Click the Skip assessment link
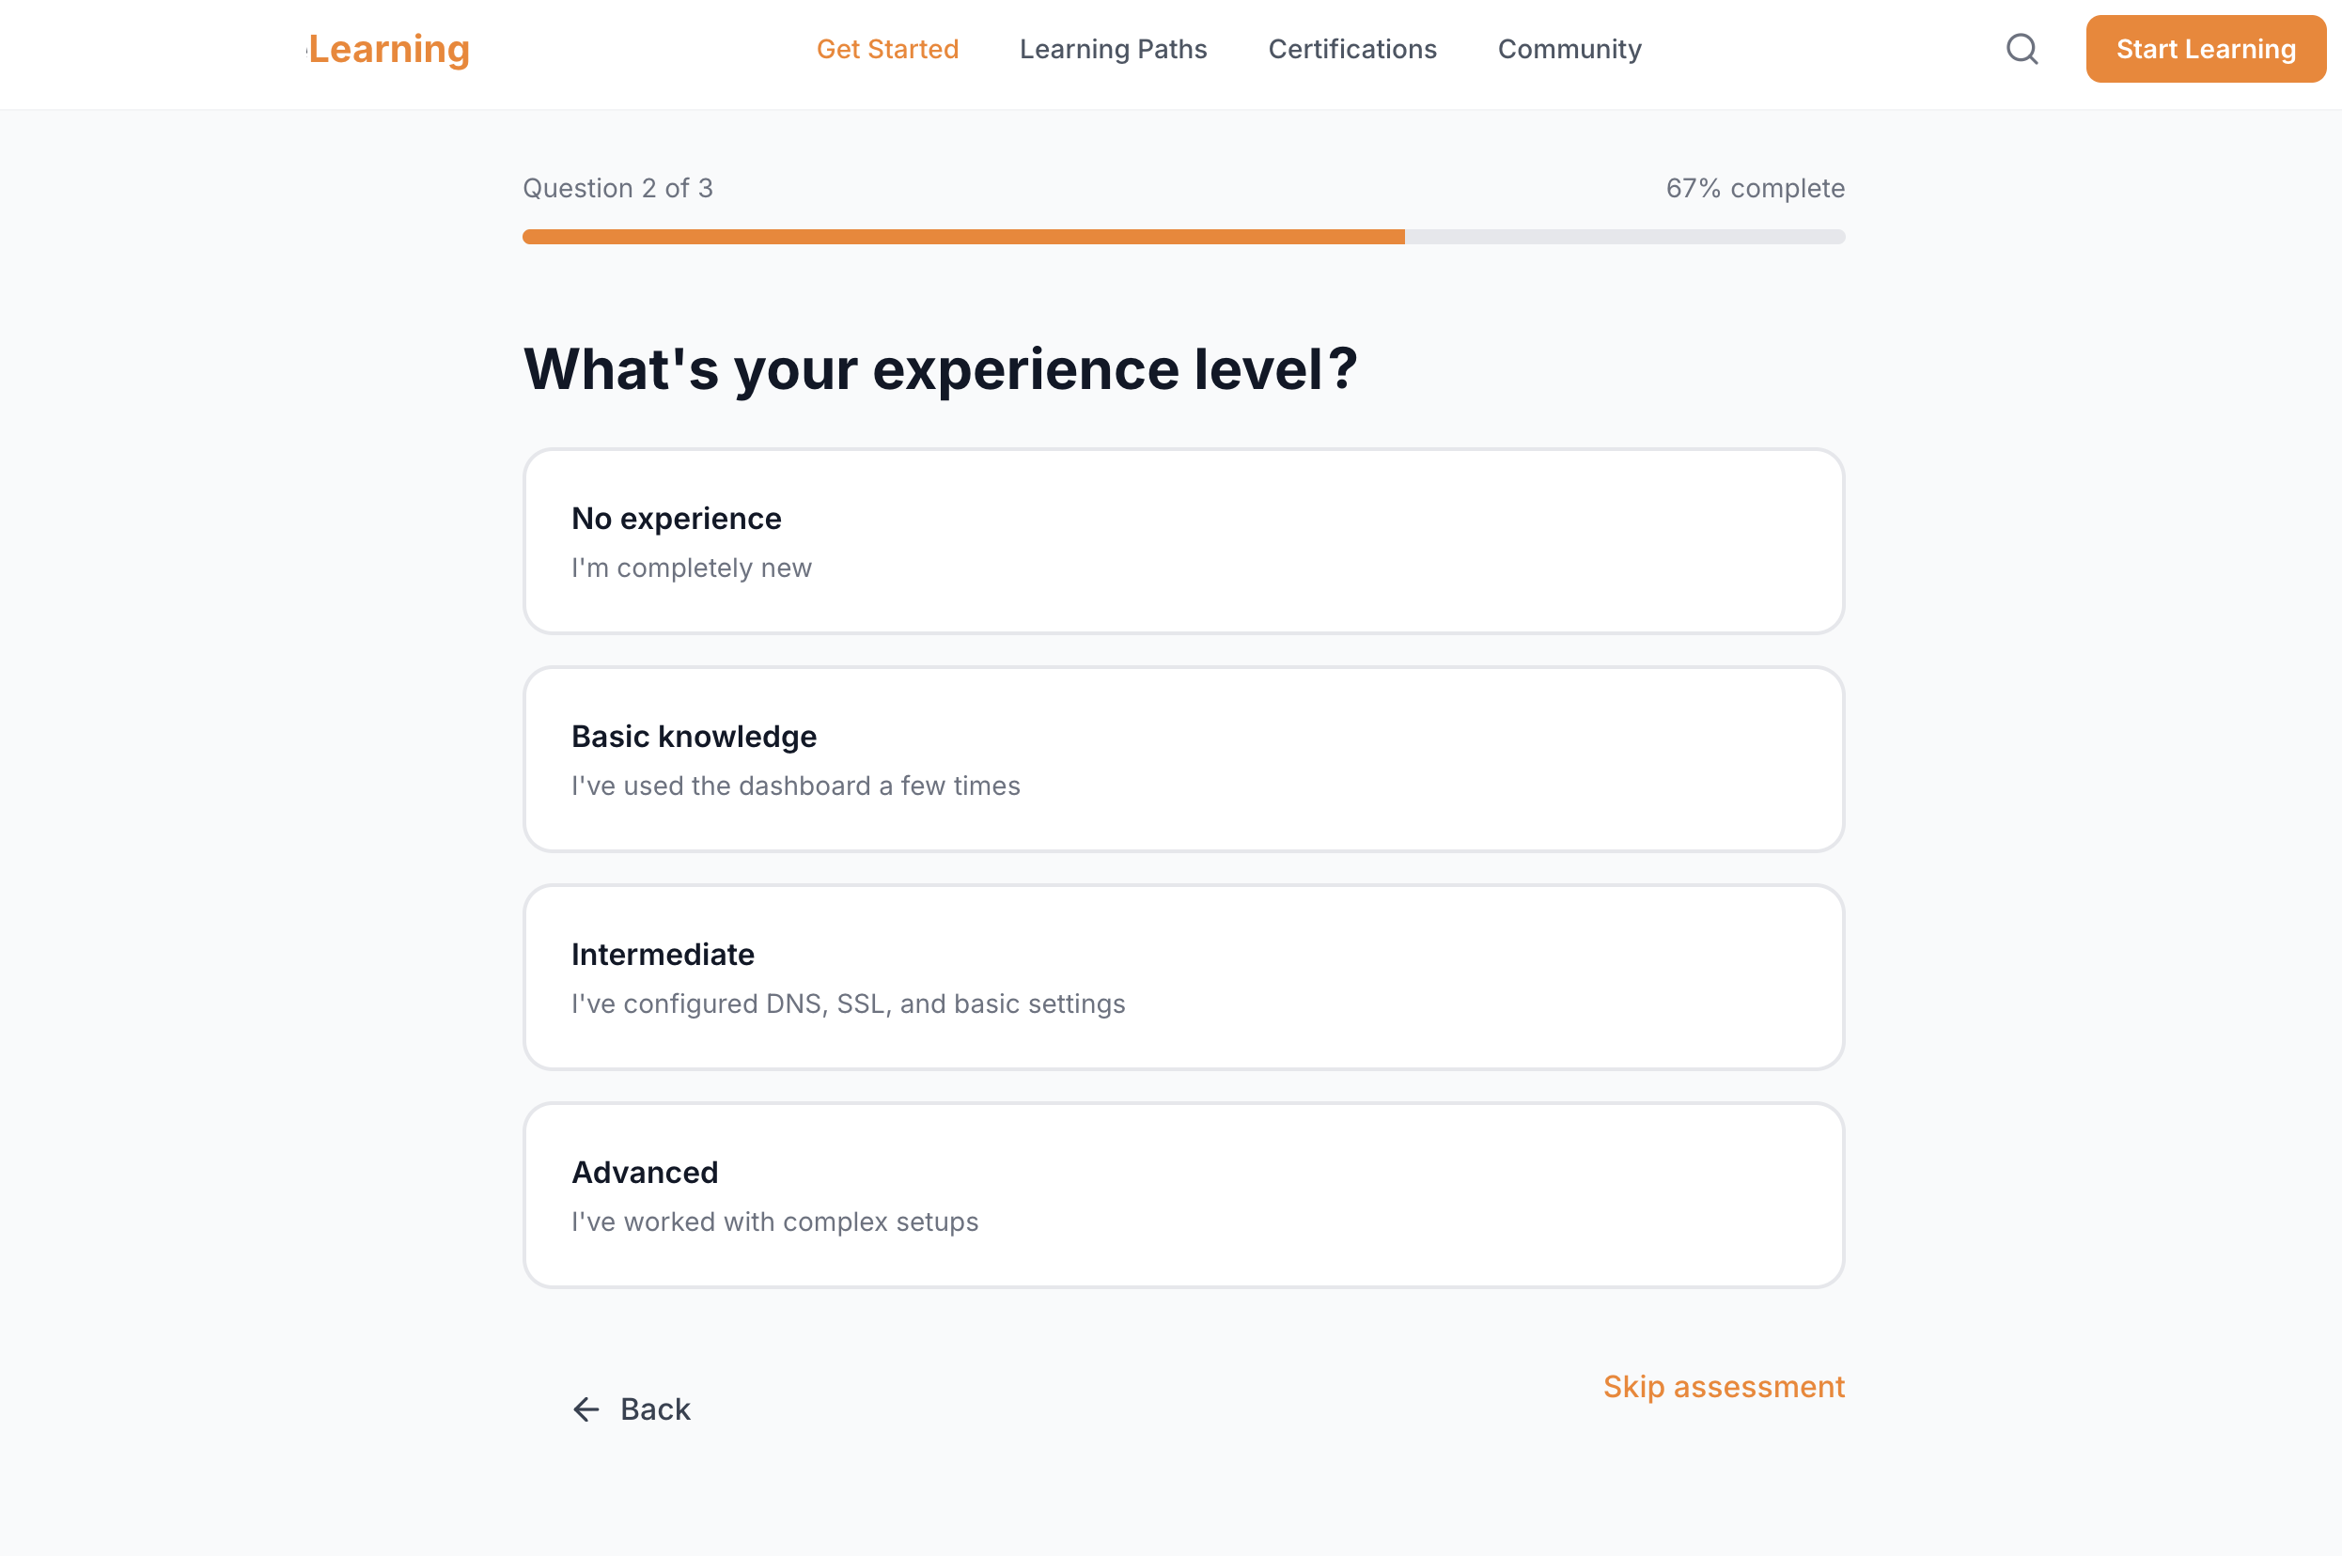 [x=1724, y=1386]
